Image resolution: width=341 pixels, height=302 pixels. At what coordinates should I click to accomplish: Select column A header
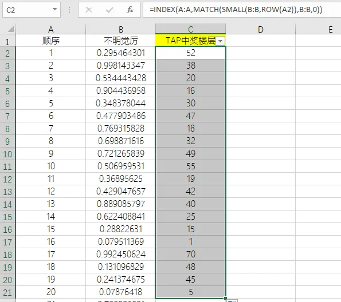coord(50,29)
